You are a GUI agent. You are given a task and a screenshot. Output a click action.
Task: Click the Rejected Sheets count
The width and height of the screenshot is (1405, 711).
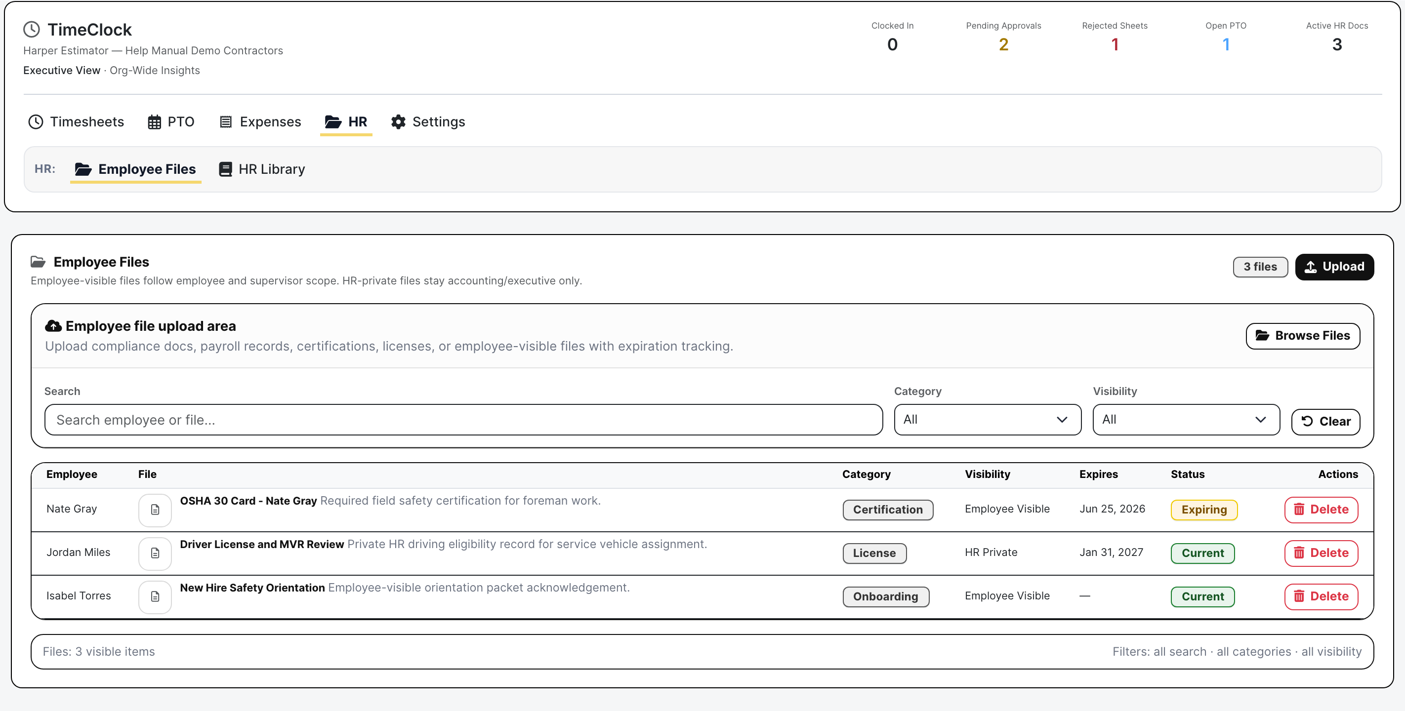point(1115,44)
